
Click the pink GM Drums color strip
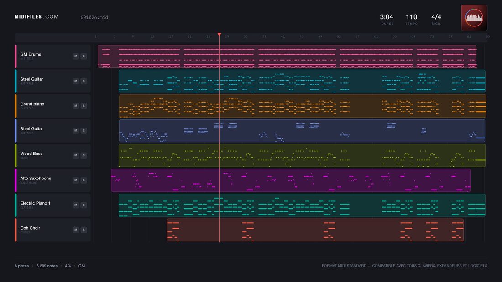16,56
